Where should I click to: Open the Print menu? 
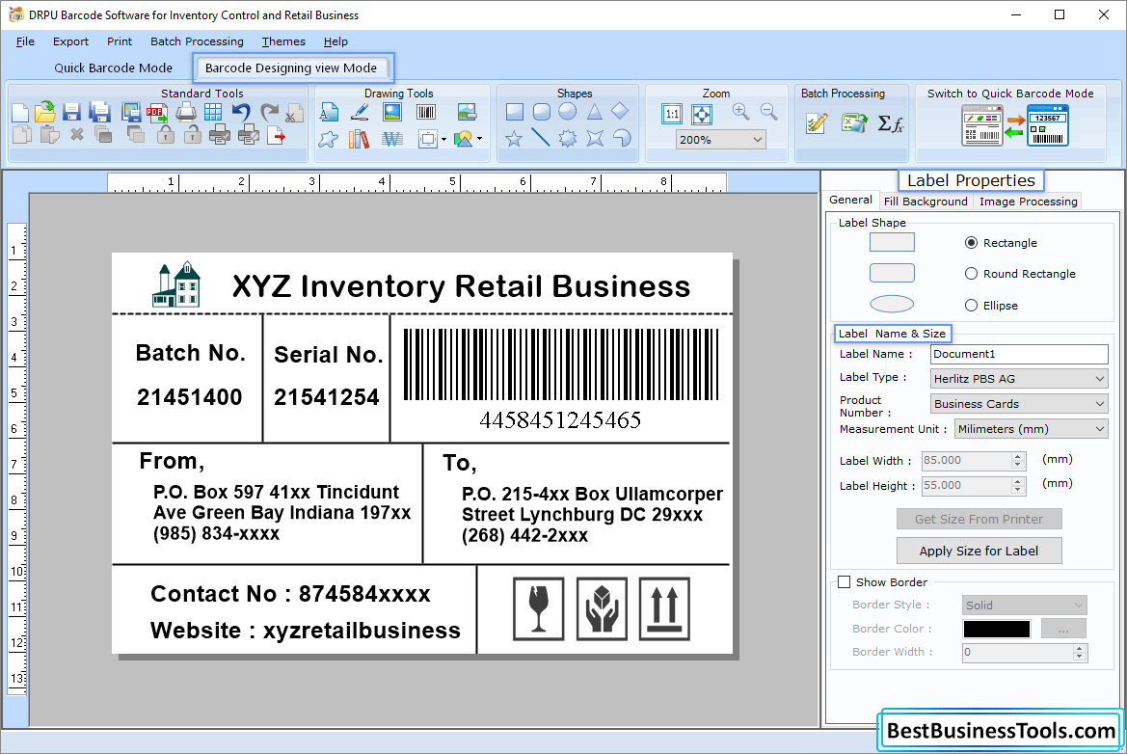click(x=120, y=41)
